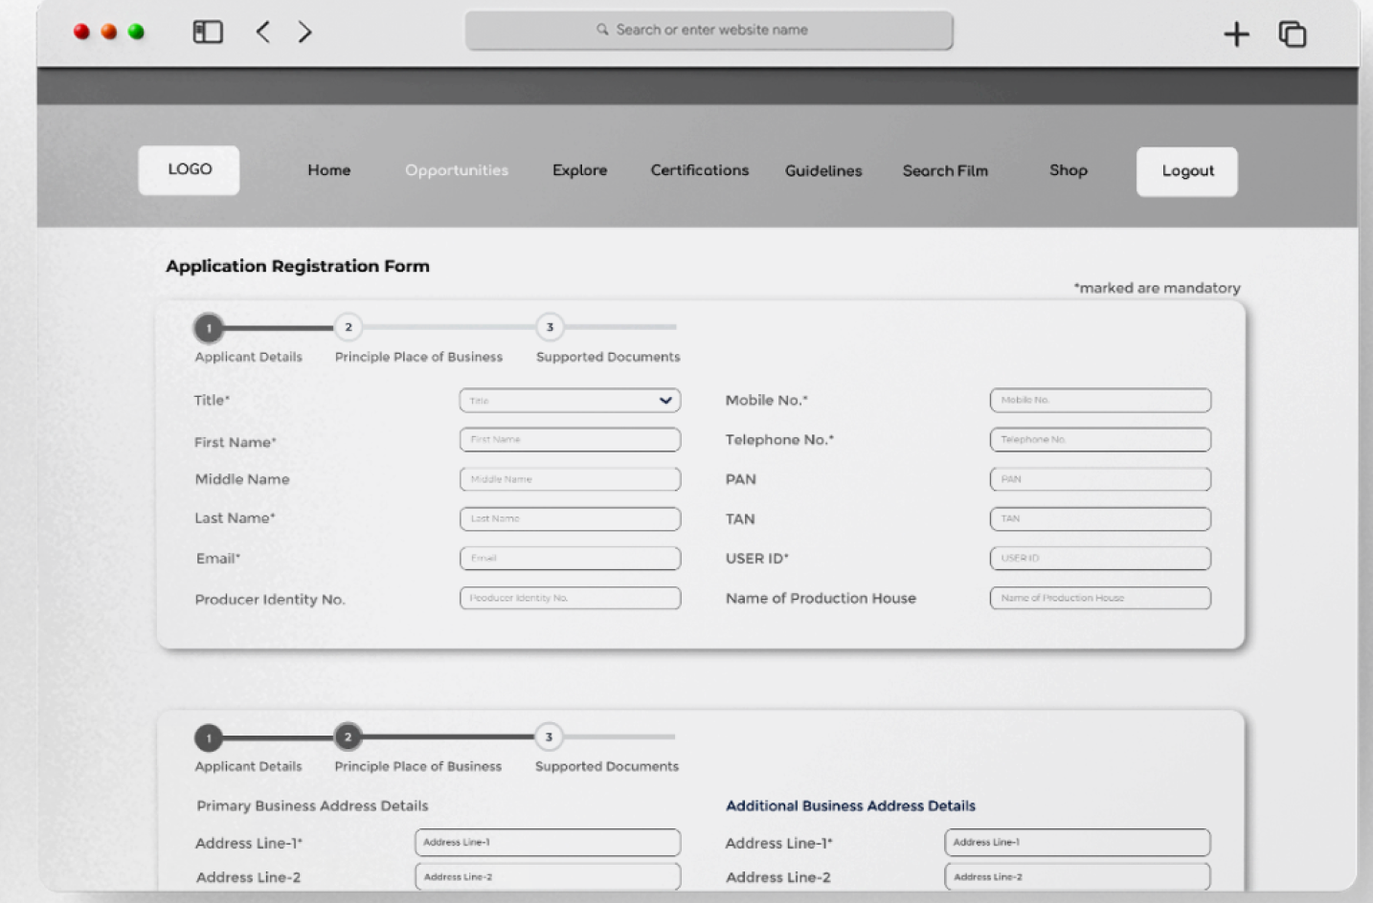1373x903 pixels.
Task: Click the Additional Business Address Details heading
Action: [850, 805]
